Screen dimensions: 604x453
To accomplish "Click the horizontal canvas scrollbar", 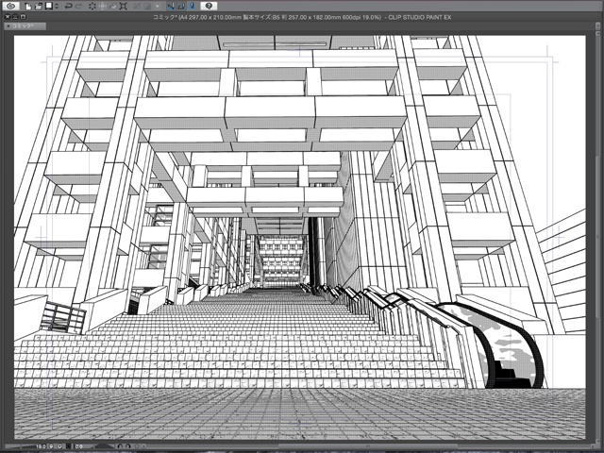I will pyautogui.click(x=366, y=446).
